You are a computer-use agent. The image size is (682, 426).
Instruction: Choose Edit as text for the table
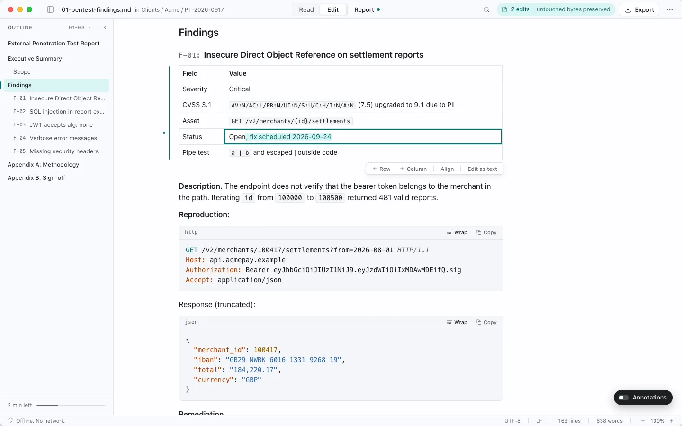pyautogui.click(x=482, y=169)
